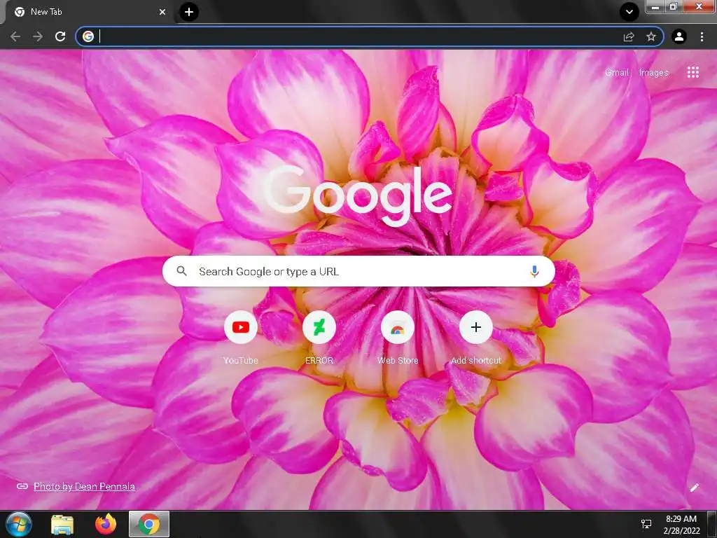Go back using the browser back arrow
The image size is (717, 538).
(x=15, y=36)
